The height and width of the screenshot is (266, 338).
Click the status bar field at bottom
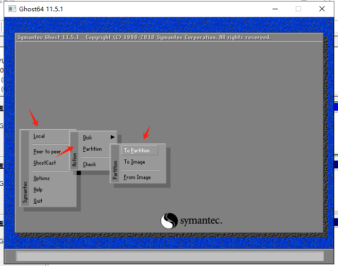[x=170, y=256]
